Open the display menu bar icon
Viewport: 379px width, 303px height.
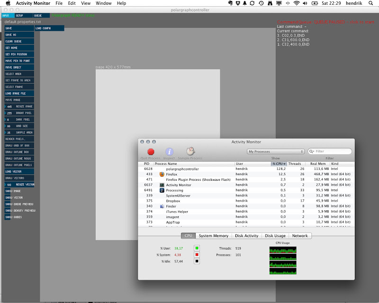pos(279,3)
